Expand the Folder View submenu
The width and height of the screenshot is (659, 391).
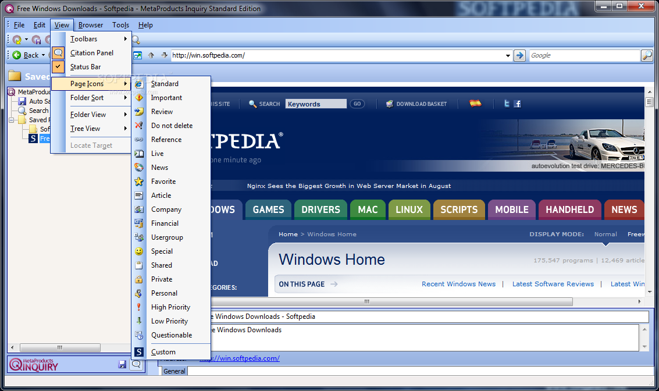tap(91, 115)
